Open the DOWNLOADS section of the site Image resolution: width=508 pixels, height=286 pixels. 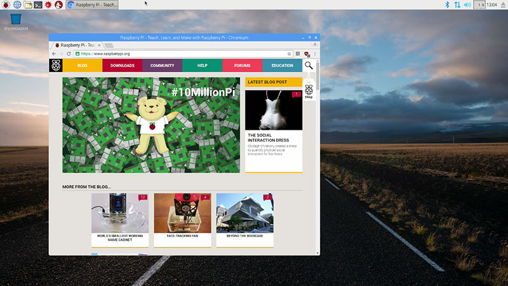(122, 65)
